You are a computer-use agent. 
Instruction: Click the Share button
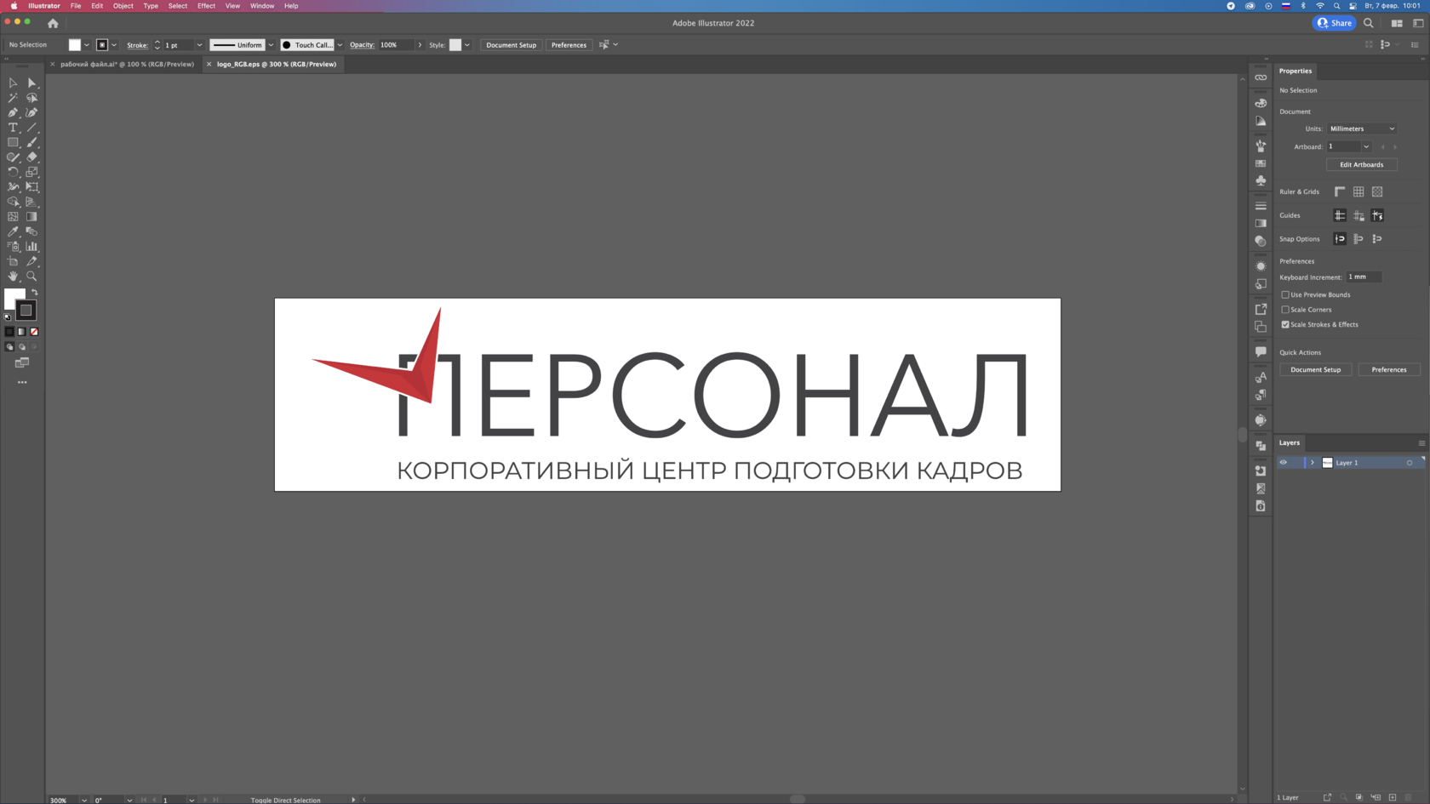tap(1335, 23)
